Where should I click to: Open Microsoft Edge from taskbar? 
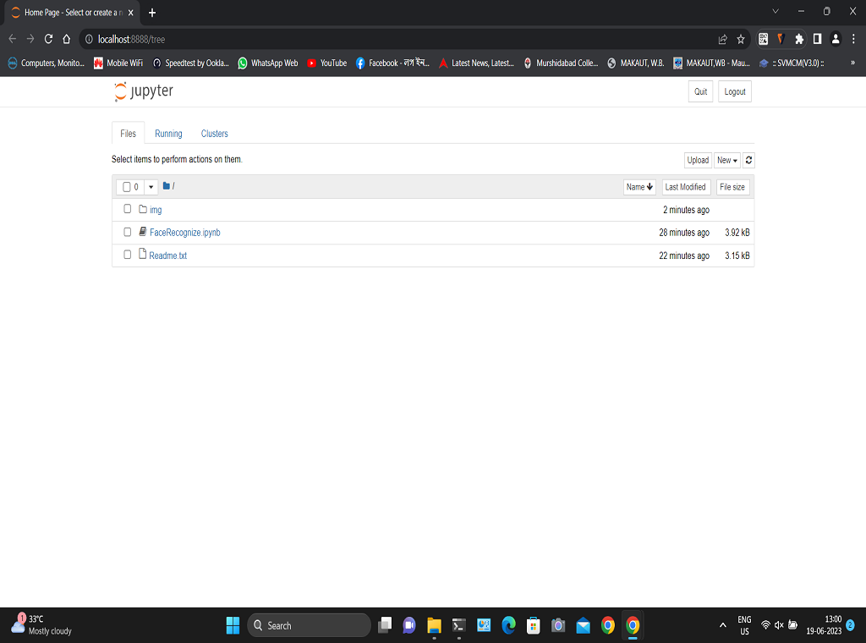coord(508,625)
